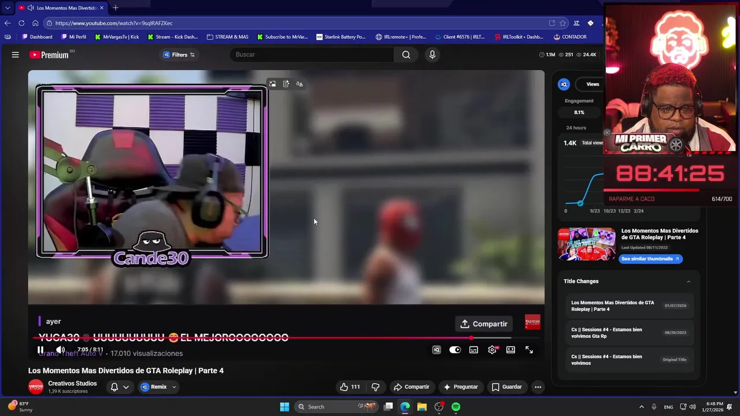The width and height of the screenshot is (740, 416).
Task: Reload the page
Action: pyautogui.click(x=21, y=23)
